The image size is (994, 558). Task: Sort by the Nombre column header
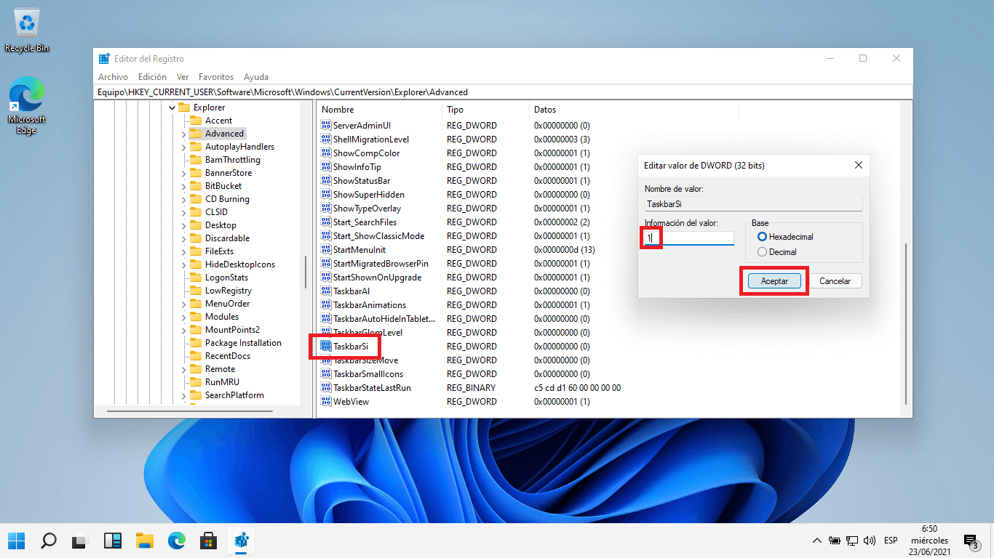pos(379,110)
